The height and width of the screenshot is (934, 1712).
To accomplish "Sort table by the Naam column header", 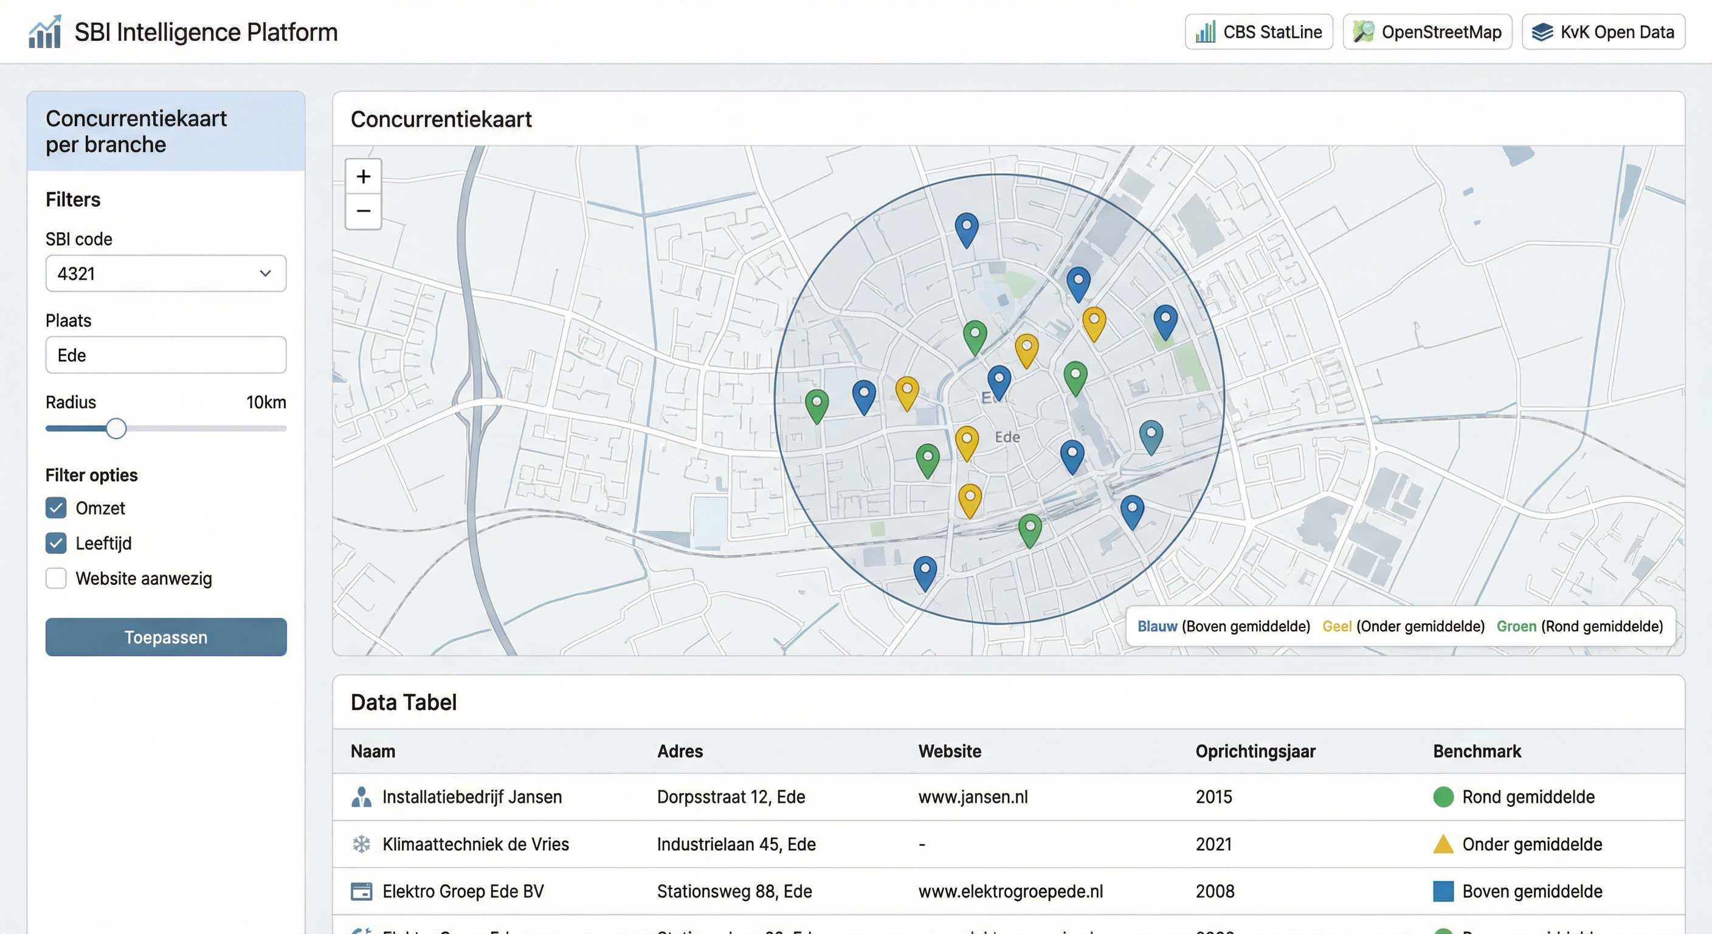I will pos(373,751).
